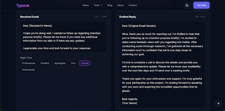The width and height of the screenshot is (225, 111).
Task: Click the 806 chars counter
Action: (x=200, y=17)
